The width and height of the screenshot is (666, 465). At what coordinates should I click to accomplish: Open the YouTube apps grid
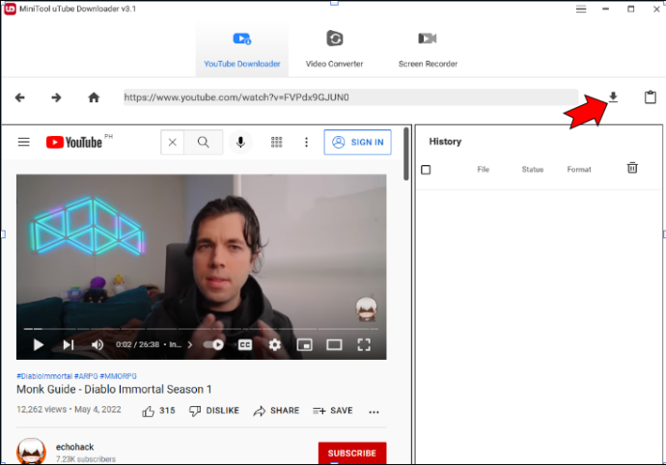point(276,142)
